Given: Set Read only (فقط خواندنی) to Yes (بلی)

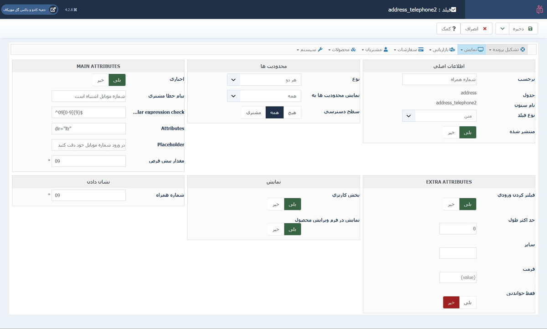Looking at the screenshot, I should 468,303.
